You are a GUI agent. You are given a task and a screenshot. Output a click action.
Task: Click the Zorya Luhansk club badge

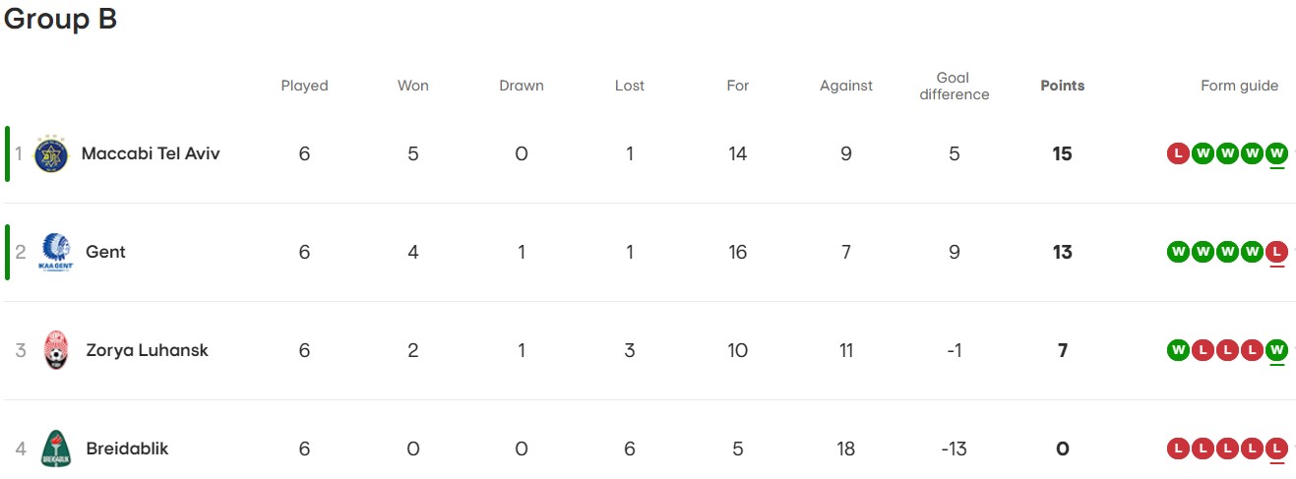coord(56,351)
